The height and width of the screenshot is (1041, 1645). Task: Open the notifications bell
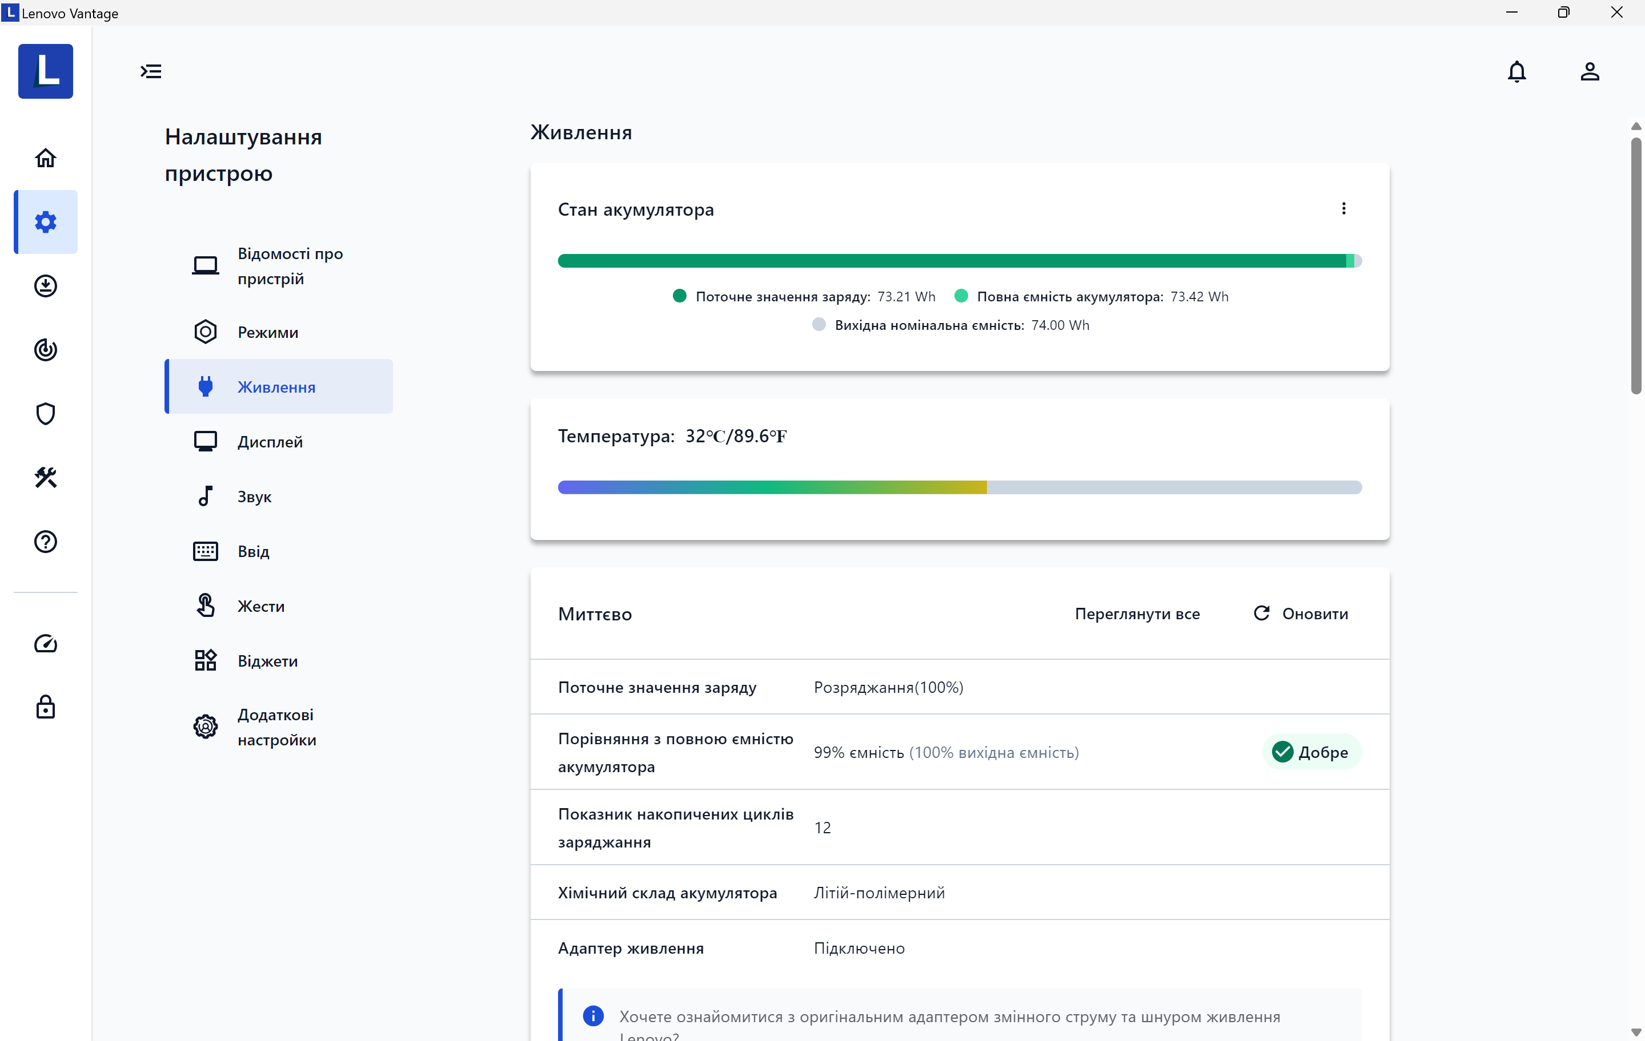pos(1516,72)
